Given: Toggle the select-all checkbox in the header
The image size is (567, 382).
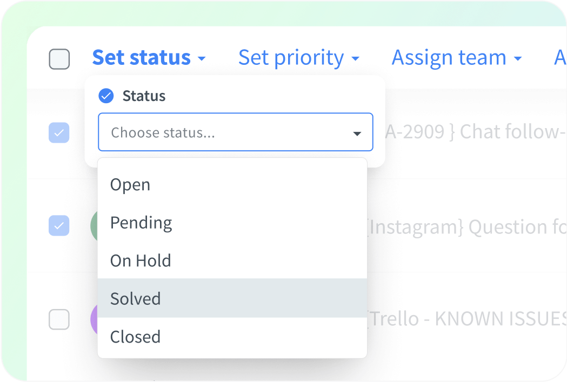Looking at the screenshot, I should coord(59,58).
